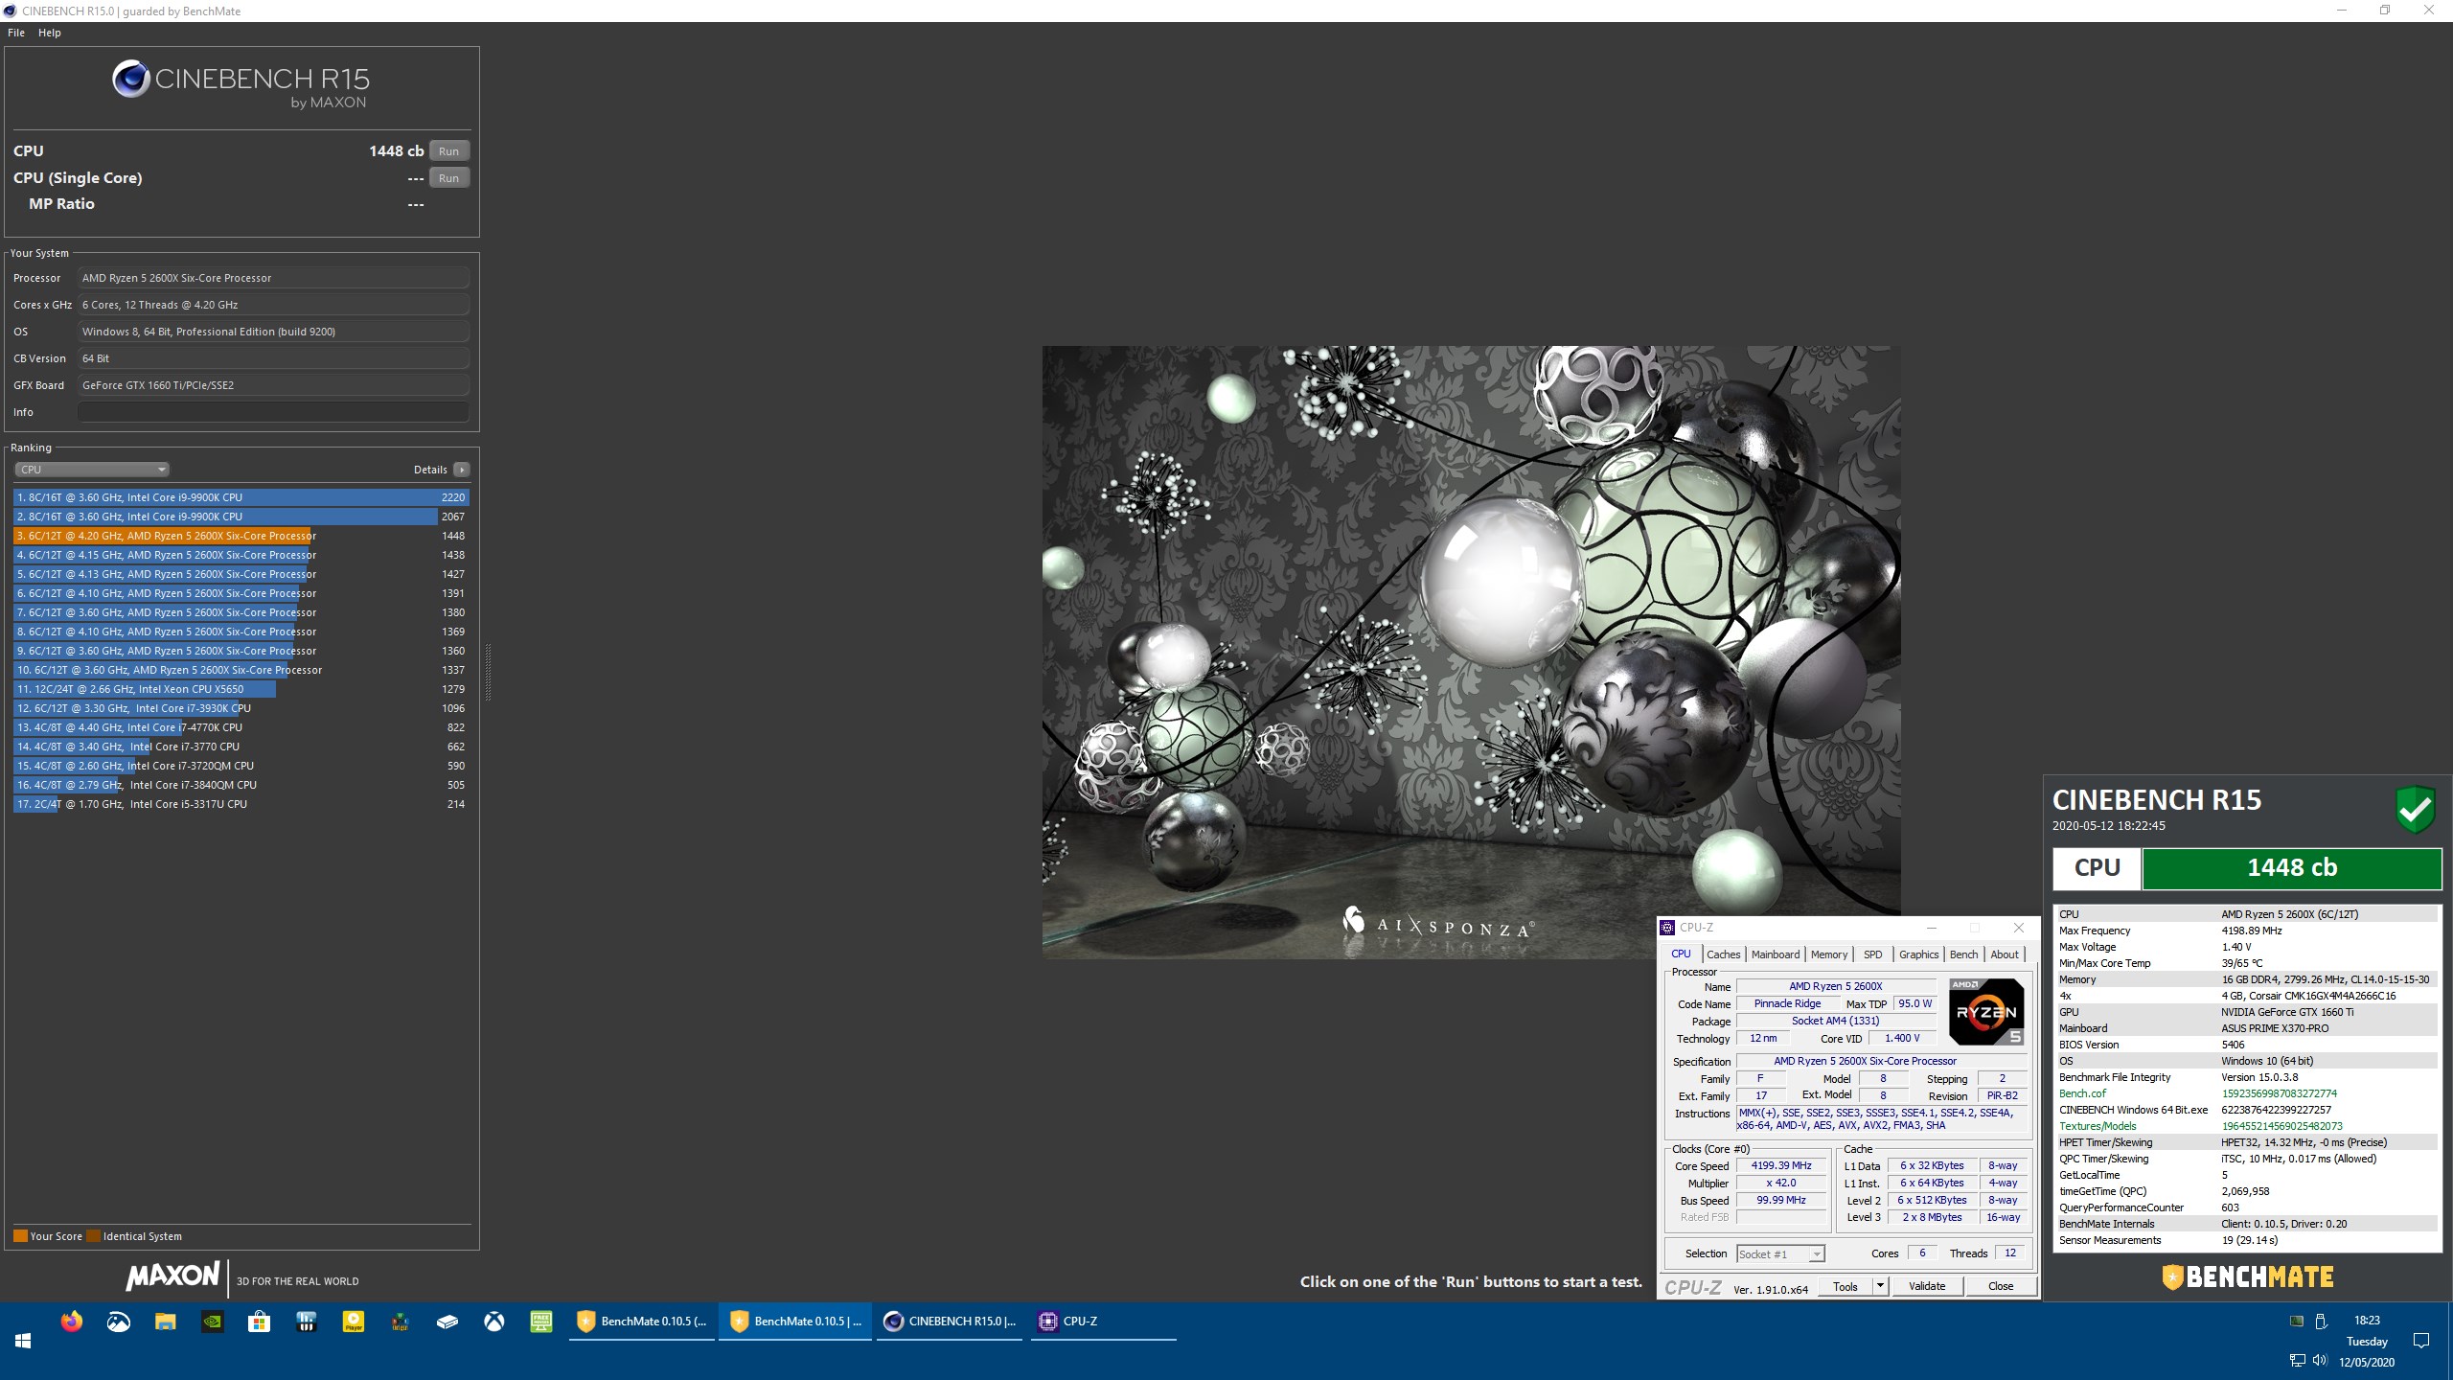Viewport: 2453px width, 1380px height.
Task: Run the CPU Single Core benchmark
Action: pyautogui.click(x=448, y=178)
